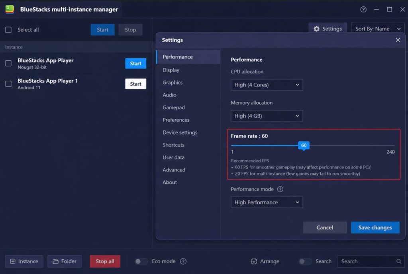The height and width of the screenshot is (274, 408).
Task: Open Eco mode help question icon
Action: (183, 261)
